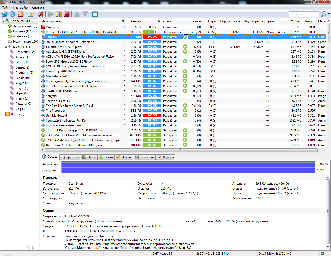Viewport: 331px width, 256px height.
Task: Click the Add RSS Feed toolbar icon
Action: point(20,14)
